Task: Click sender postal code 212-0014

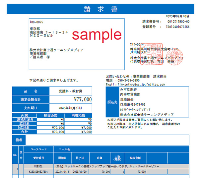Action: 137,44
